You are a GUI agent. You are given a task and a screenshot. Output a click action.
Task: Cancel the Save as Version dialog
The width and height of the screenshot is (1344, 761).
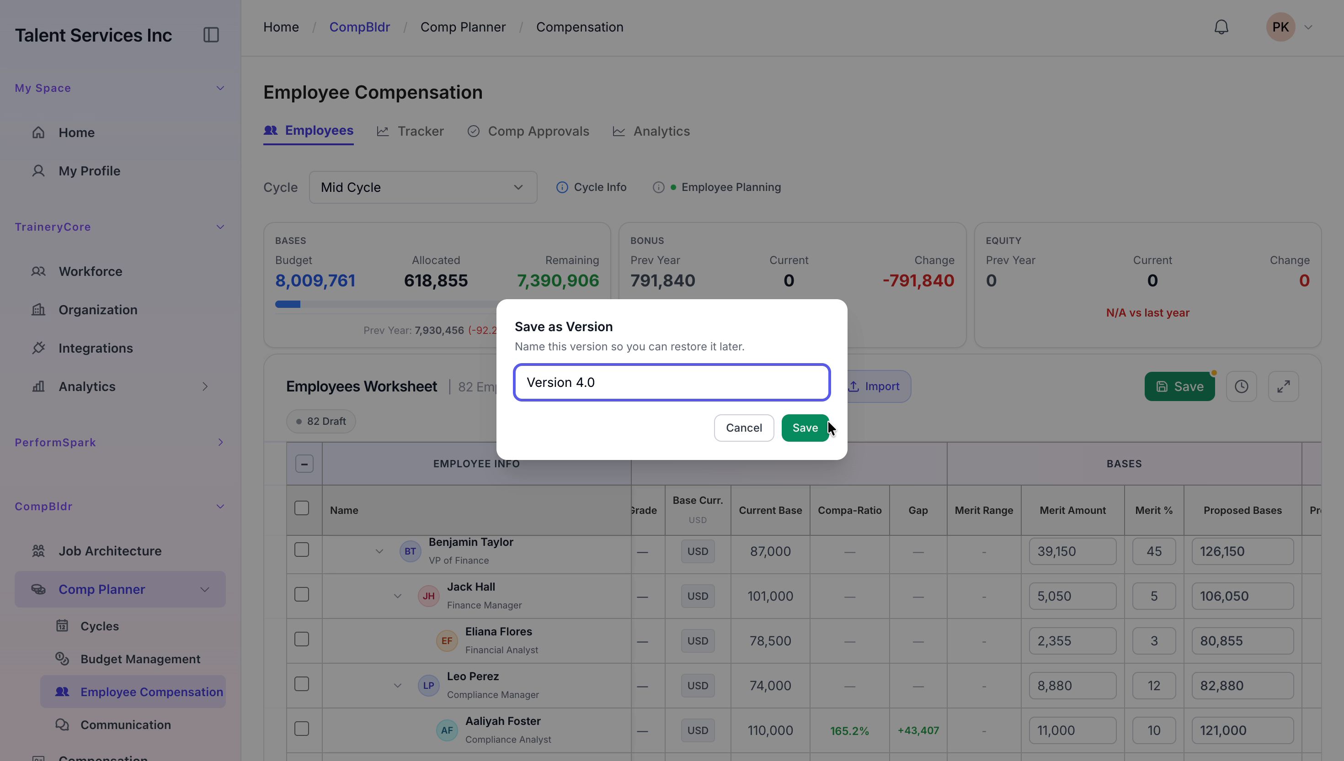point(744,428)
